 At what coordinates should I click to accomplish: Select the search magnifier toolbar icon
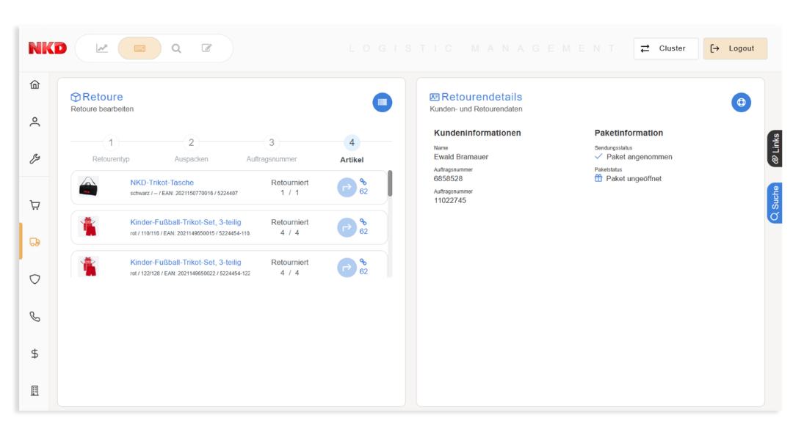point(176,48)
